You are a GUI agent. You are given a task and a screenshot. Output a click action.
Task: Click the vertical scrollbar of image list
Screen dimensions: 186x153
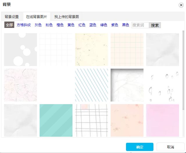click(x=183, y=70)
